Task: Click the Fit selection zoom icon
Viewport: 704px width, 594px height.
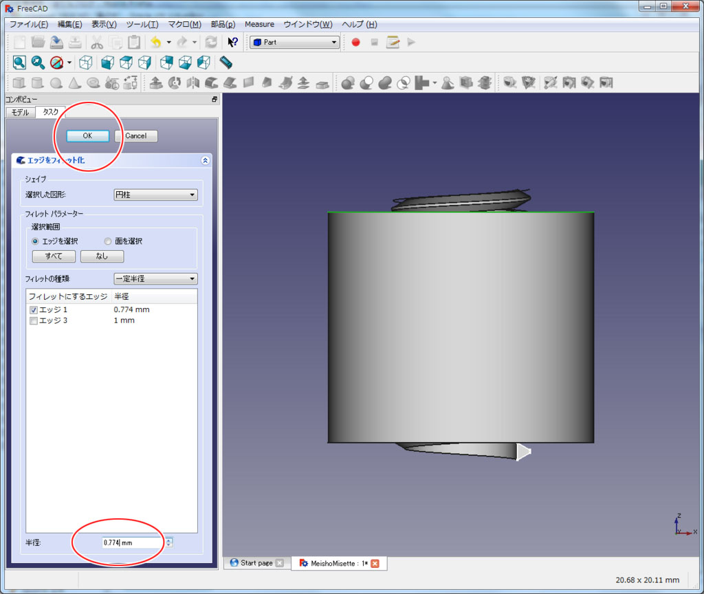Action: click(38, 63)
